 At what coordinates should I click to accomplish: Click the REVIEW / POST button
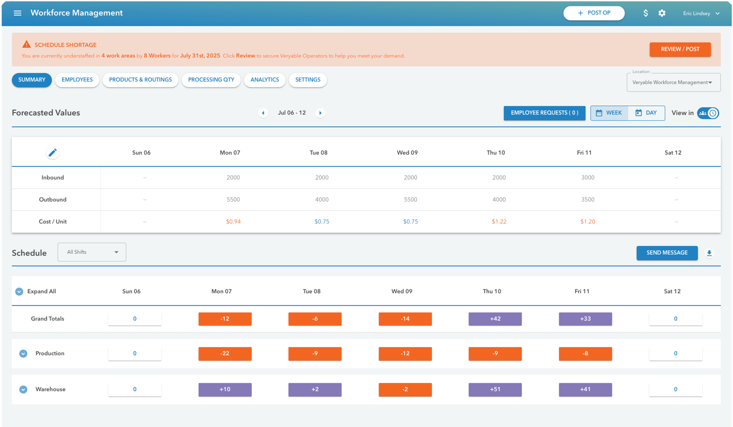[x=680, y=49]
